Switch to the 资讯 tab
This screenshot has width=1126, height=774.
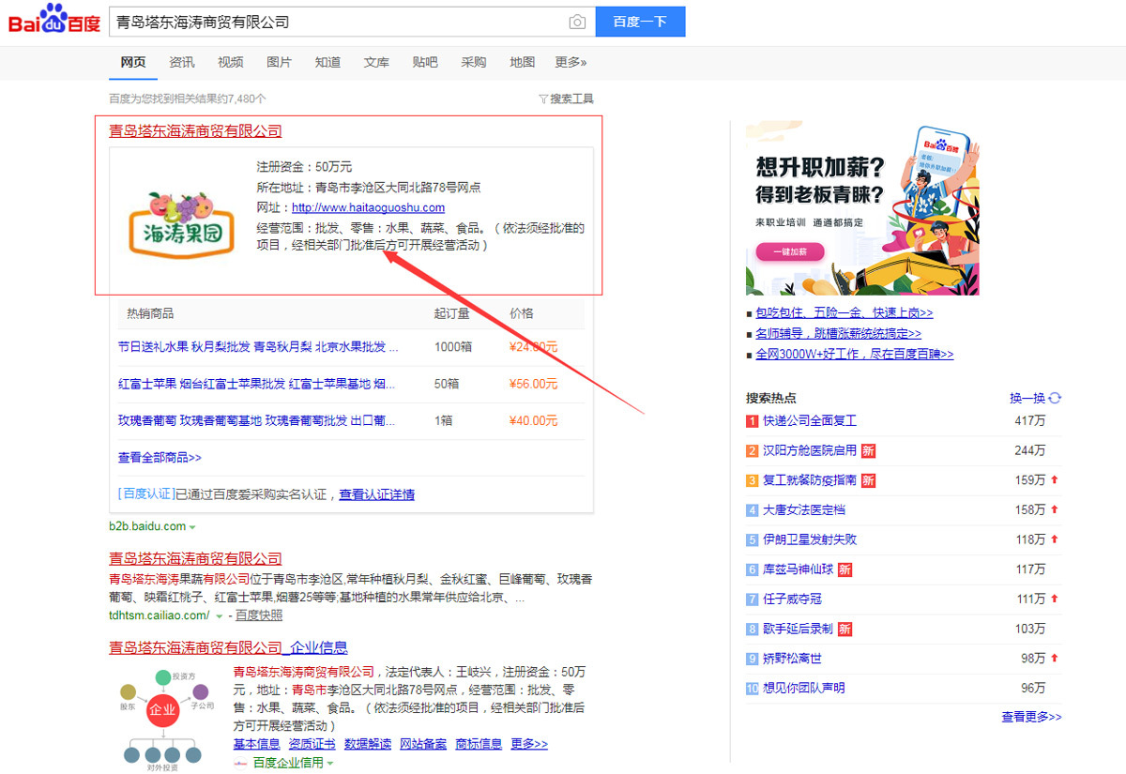click(x=182, y=62)
